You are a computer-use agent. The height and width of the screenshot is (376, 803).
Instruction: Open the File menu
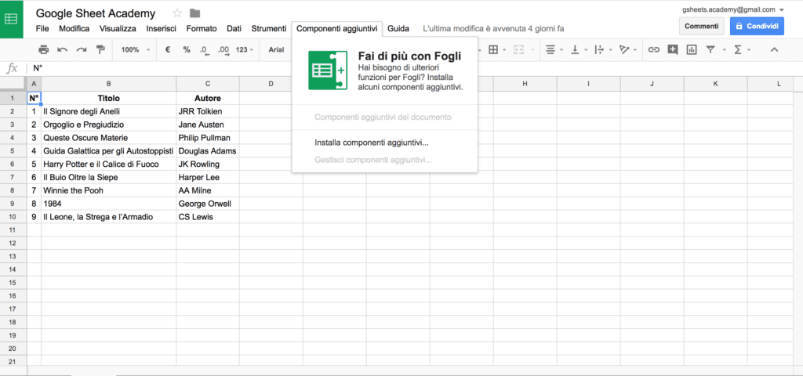[42, 29]
